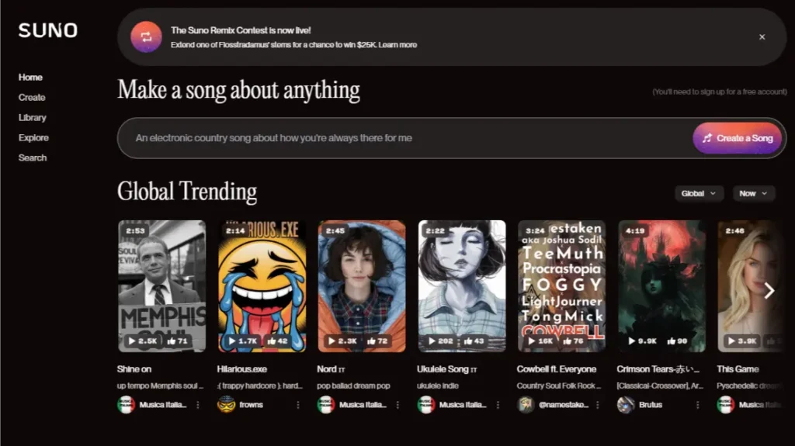Open the Brutus artist avatar

(626, 404)
